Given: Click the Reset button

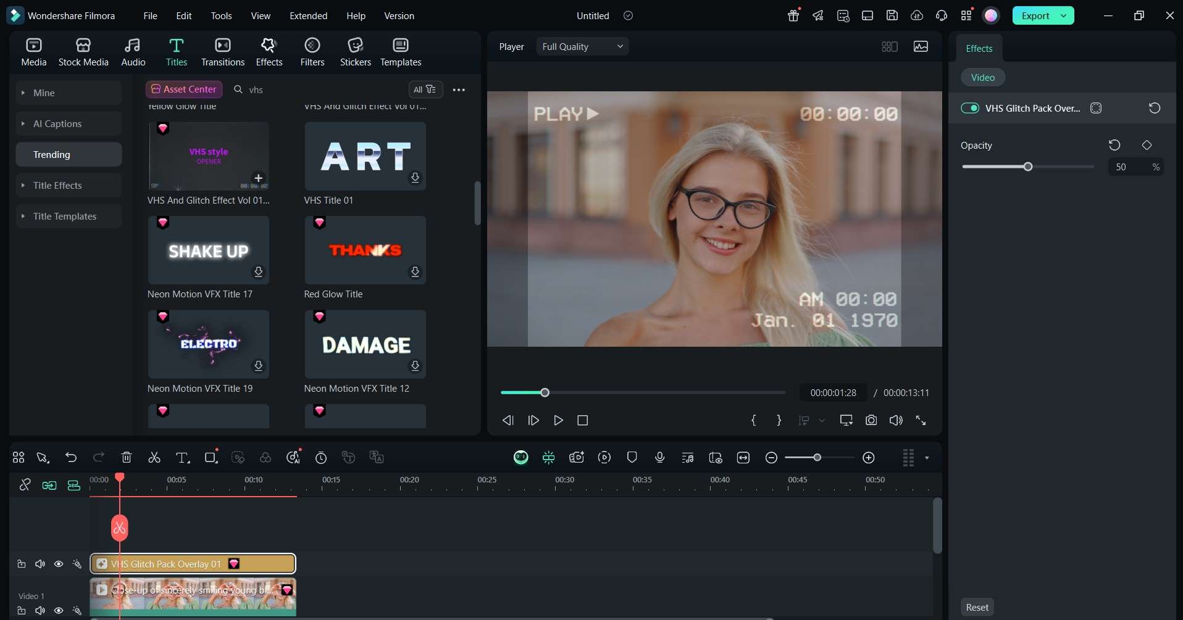Looking at the screenshot, I should [x=977, y=607].
